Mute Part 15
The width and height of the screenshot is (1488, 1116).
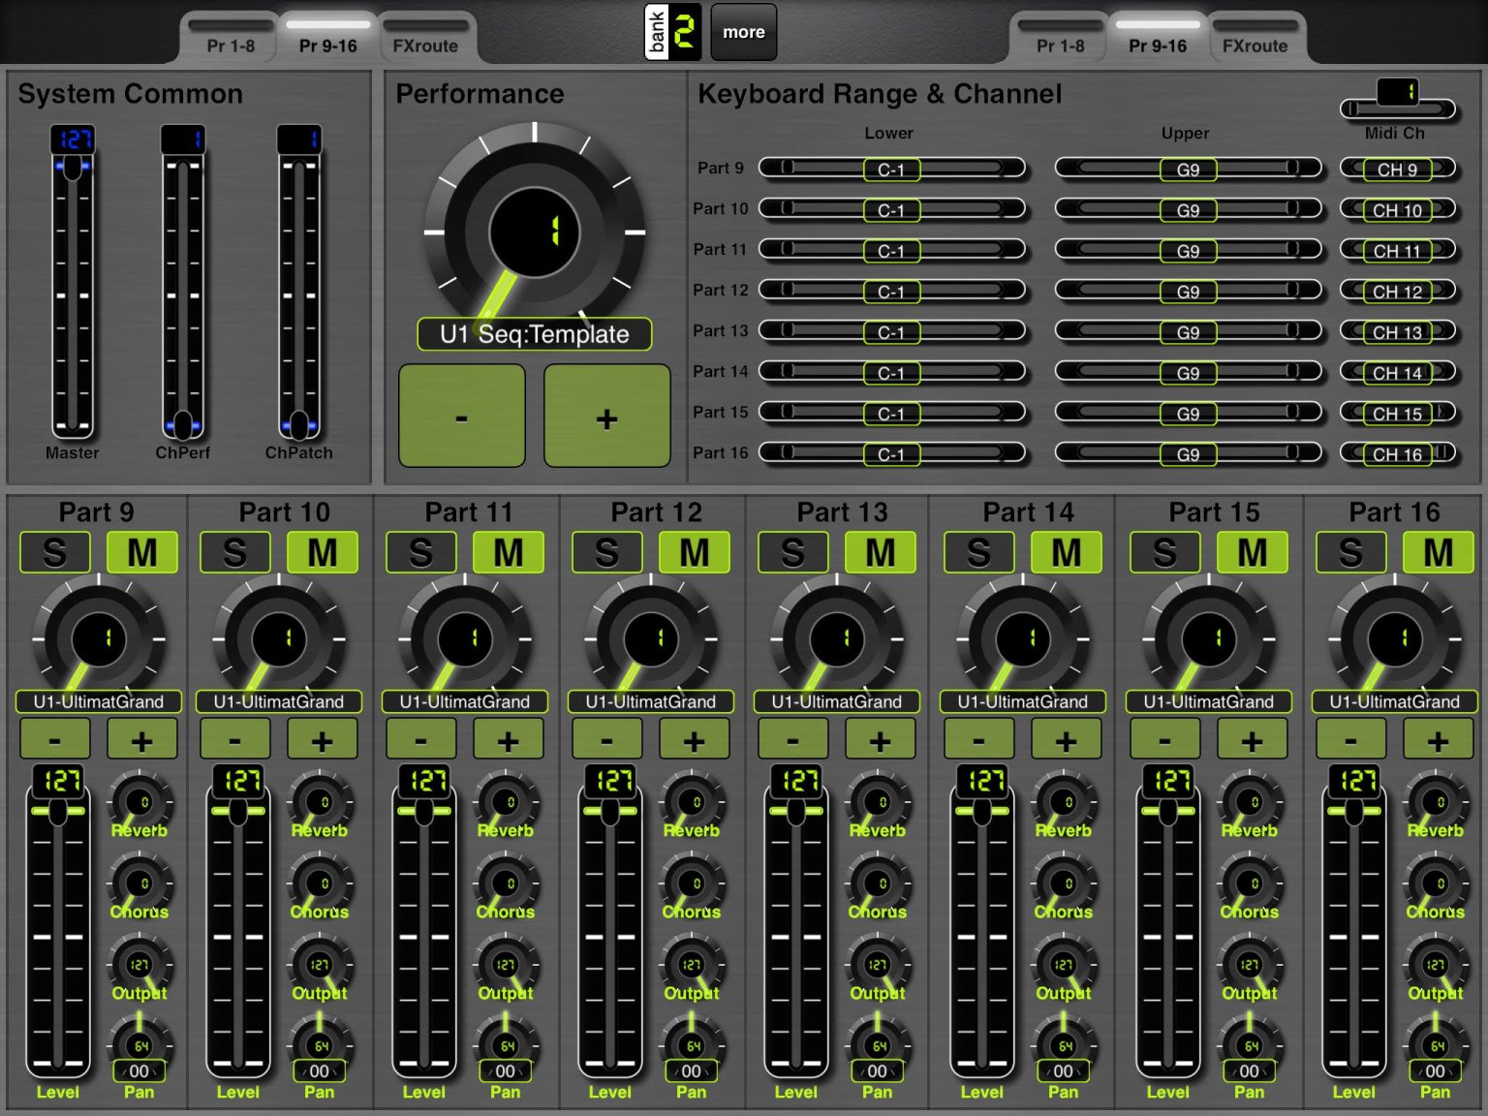[1253, 552]
